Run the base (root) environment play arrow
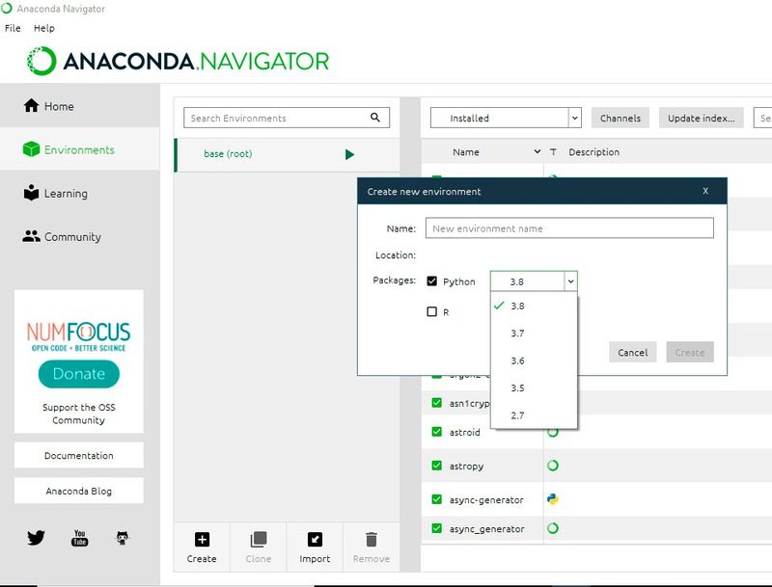This screenshot has width=772, height=587. point(349,154)
